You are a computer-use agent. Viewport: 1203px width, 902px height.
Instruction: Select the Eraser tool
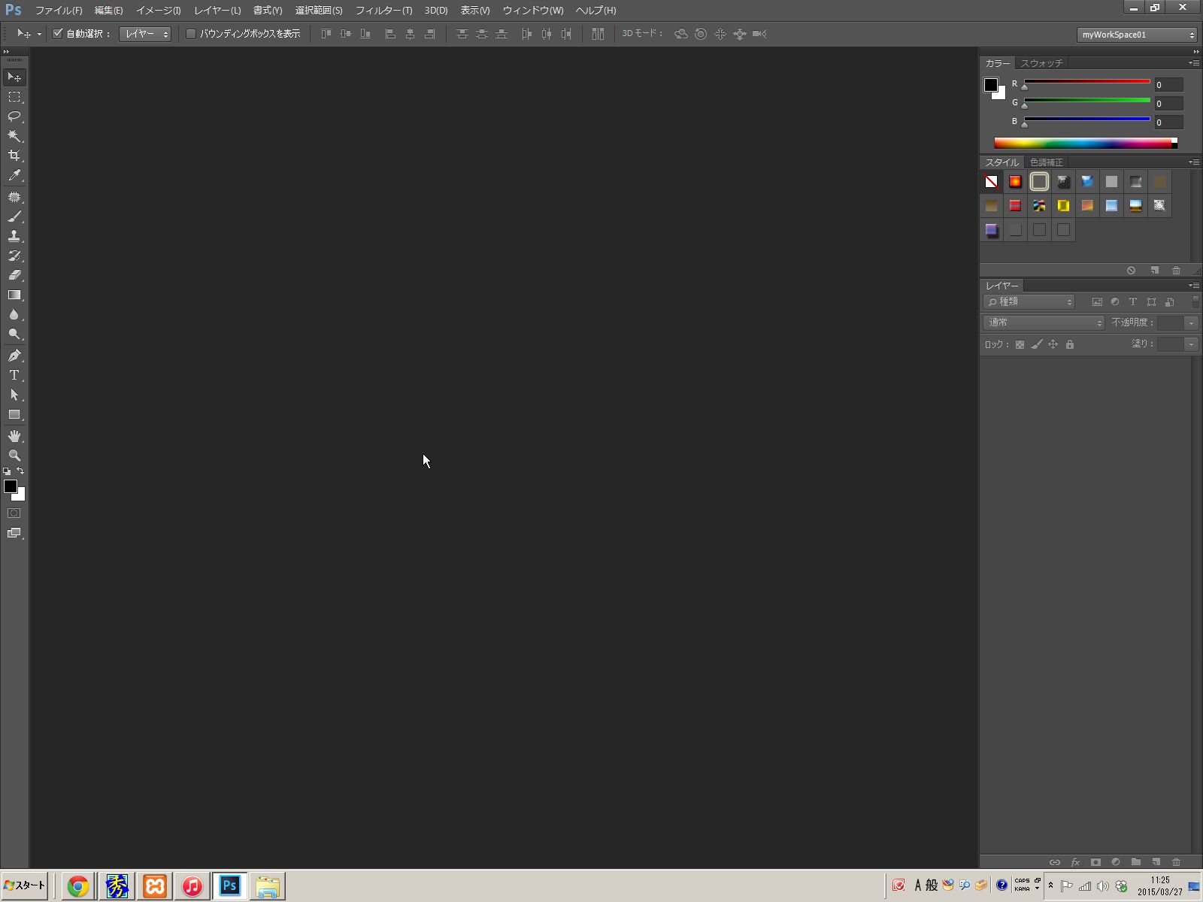coord(14,275)
